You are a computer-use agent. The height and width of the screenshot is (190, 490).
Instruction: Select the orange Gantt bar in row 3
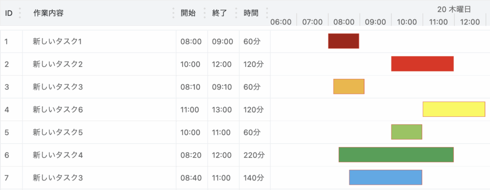349,87
